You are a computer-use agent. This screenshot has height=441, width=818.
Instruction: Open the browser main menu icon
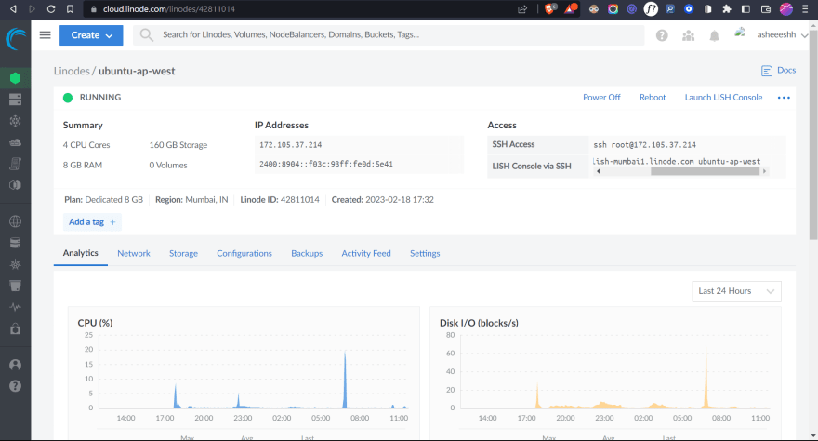[x=805, y=9]
